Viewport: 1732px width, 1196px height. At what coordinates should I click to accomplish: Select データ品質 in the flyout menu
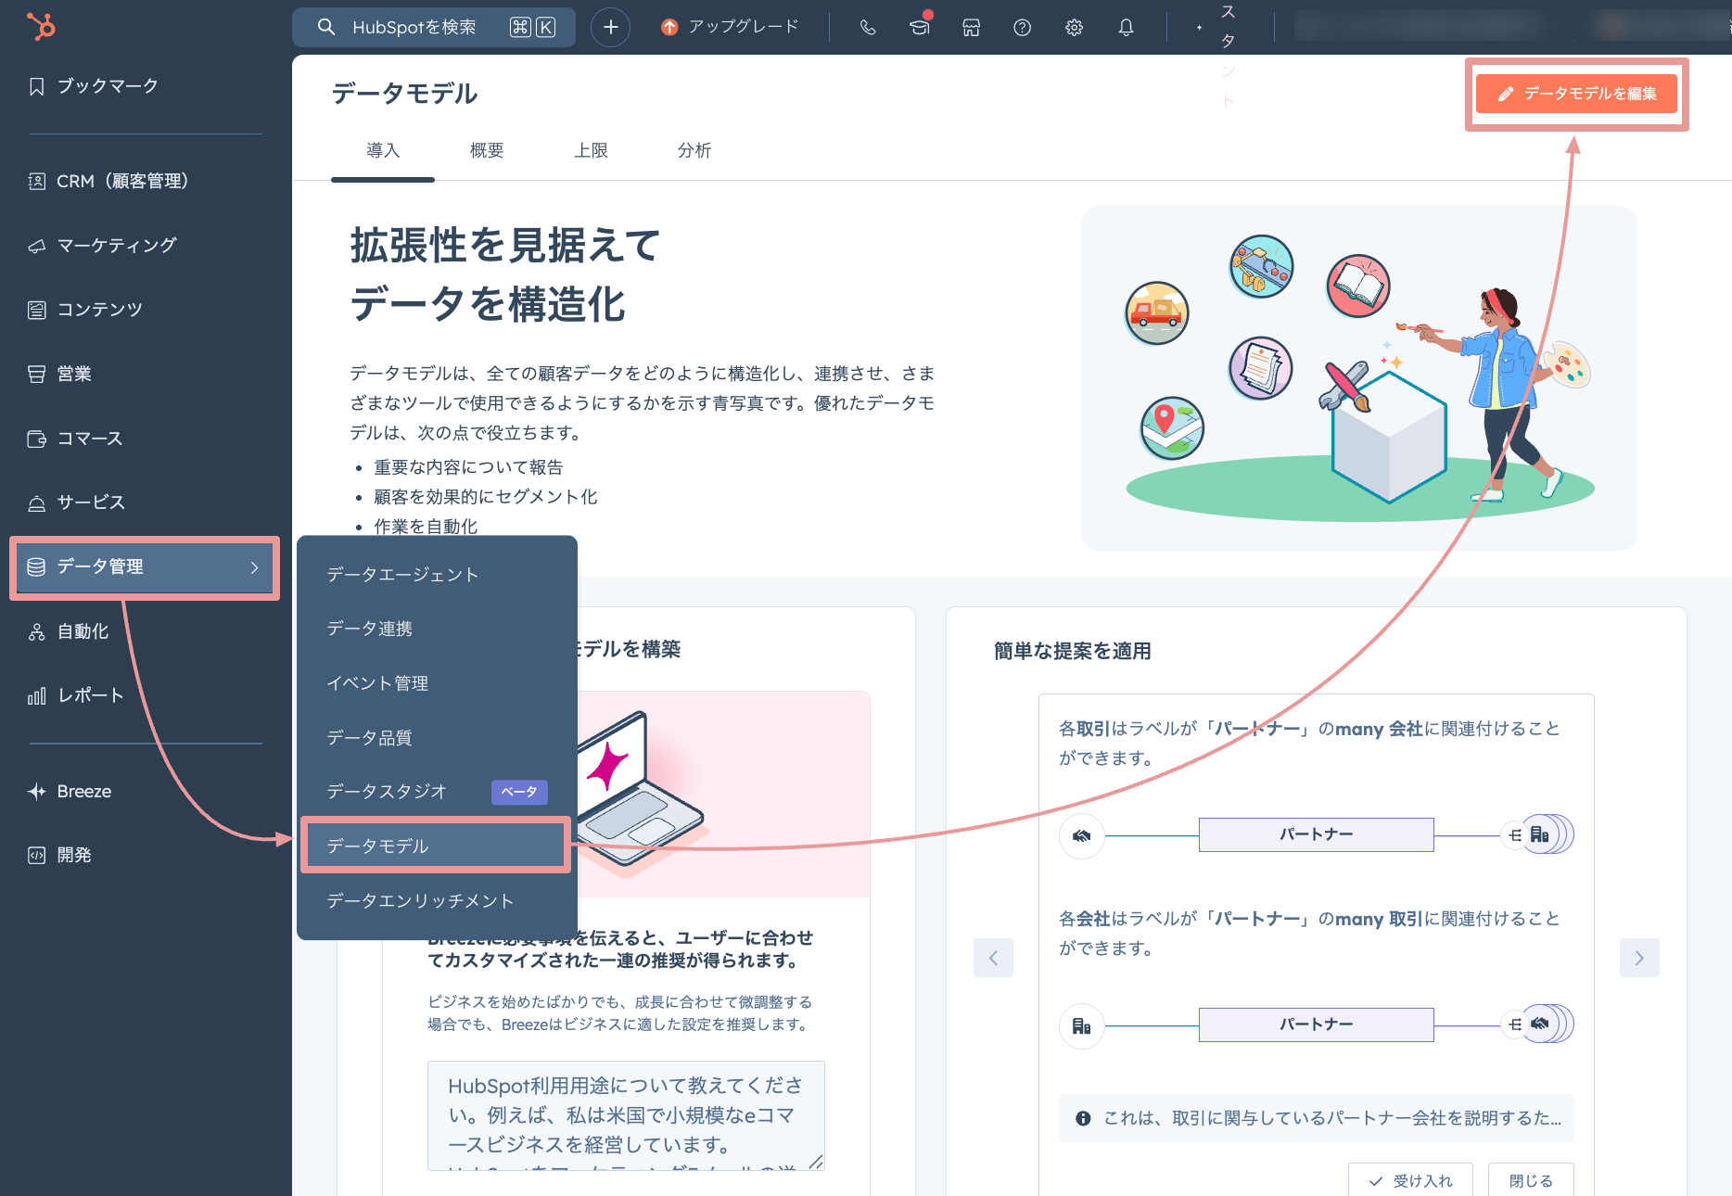(369, 738)
